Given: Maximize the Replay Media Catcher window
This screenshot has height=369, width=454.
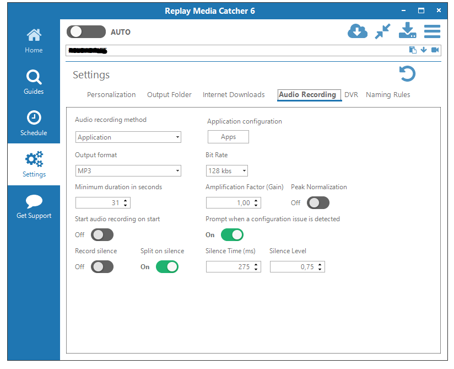Looking at the screenshot, I should pos(421,10).
